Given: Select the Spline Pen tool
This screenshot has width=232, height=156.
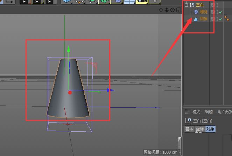Looking at the screenshot, I should point(79,2).
